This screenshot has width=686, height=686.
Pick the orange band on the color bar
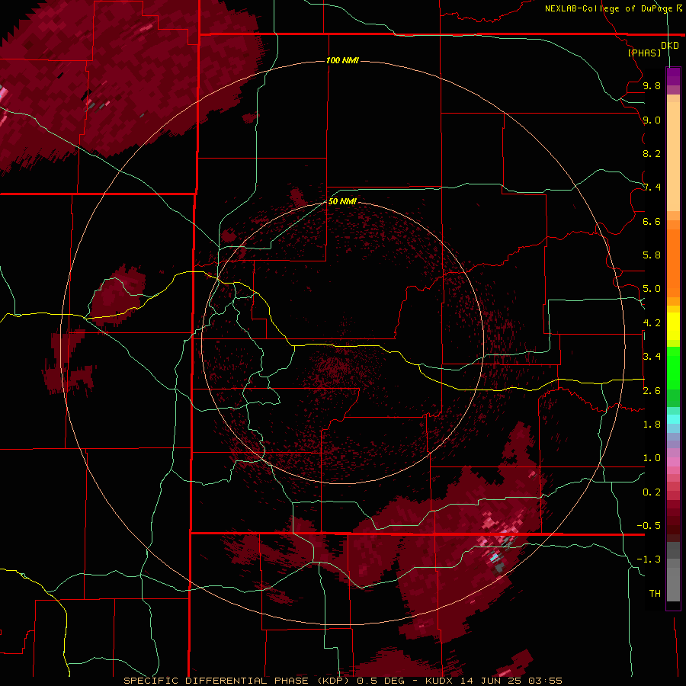[x=673, y=262]
